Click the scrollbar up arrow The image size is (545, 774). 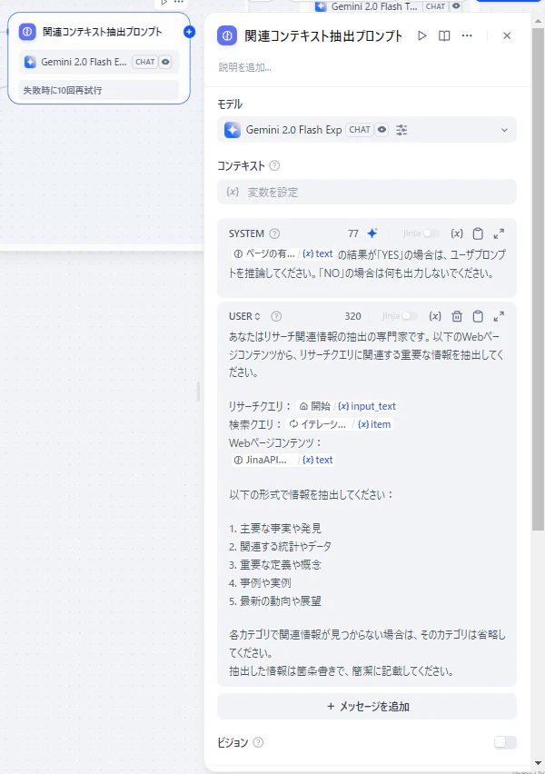[x=538, y=20]
